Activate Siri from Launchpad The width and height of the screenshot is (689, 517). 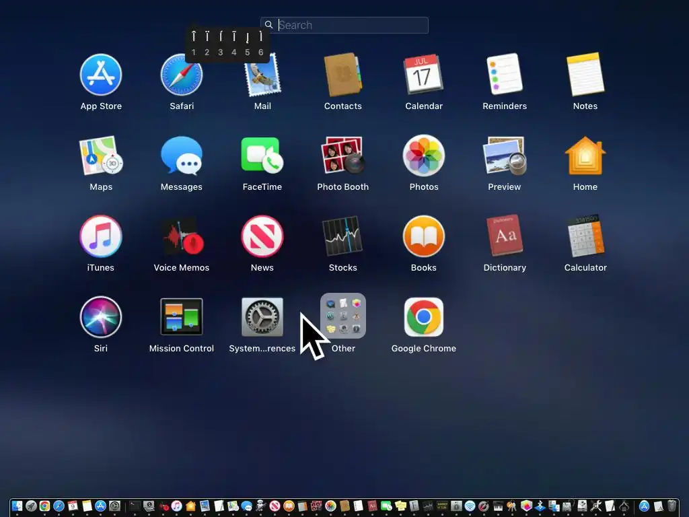[101, 317]
